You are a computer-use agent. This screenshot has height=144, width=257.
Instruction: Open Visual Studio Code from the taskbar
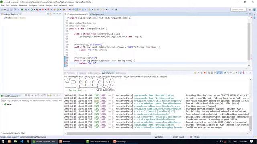tap(22, 141)
